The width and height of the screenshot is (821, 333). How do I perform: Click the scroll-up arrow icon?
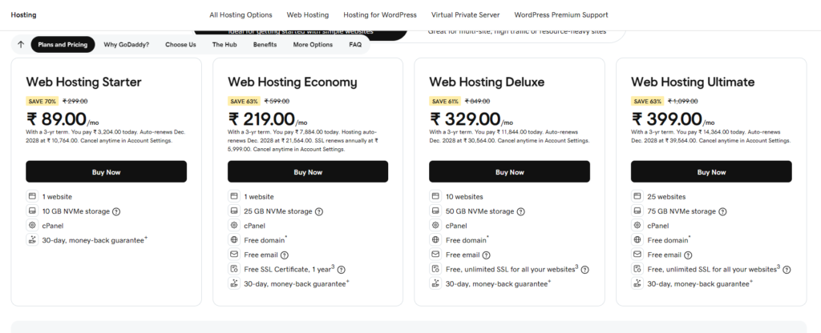20,45
